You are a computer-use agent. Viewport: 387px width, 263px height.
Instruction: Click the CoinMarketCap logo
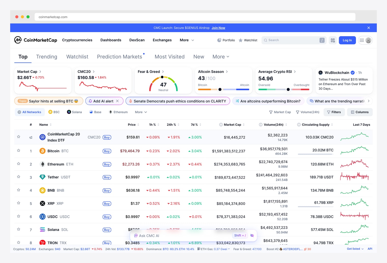pyautogui.click(x=36, y=40)
